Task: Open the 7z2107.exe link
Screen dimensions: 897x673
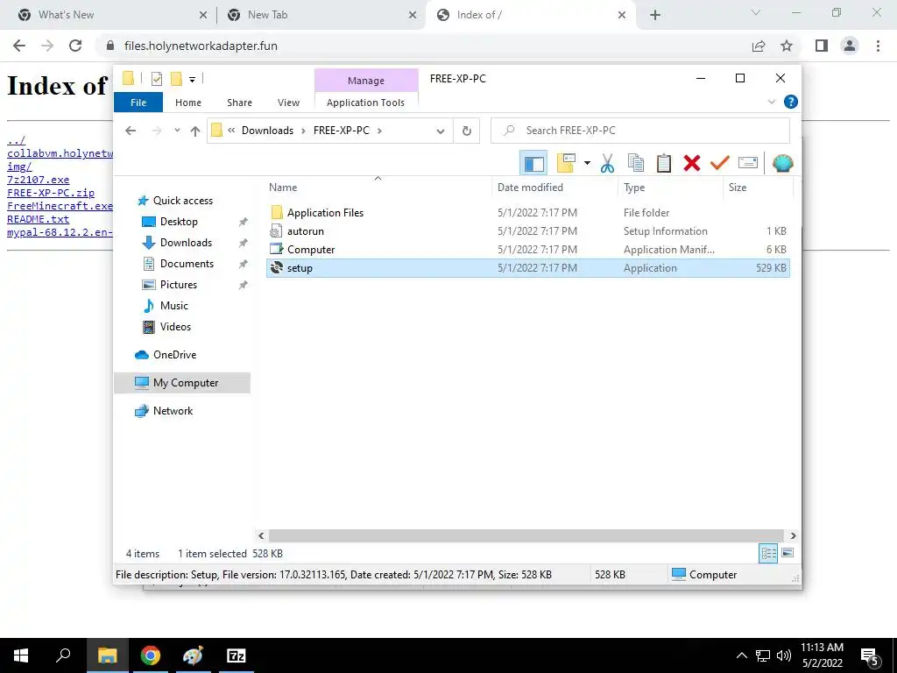Action: (38, 180)
